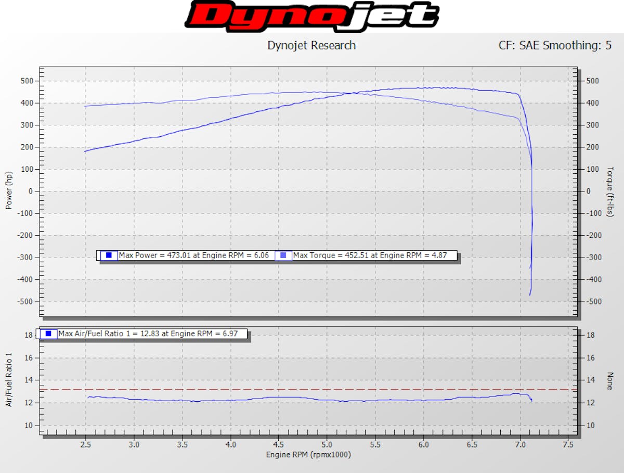Click the Power (hp) axis label
The height and width of the screenshot is (473, 624).
click(9, 191)
